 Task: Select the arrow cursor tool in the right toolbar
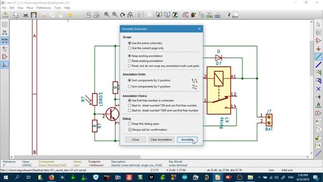318,24
